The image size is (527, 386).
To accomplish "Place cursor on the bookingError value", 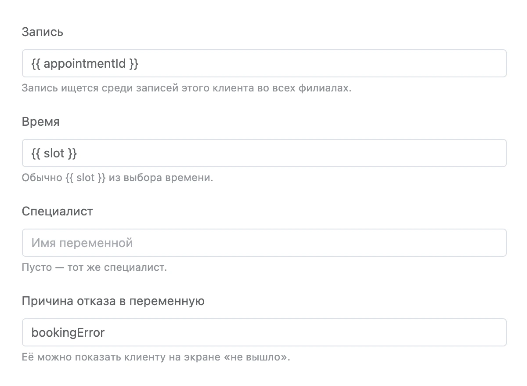I will [68, 332].
